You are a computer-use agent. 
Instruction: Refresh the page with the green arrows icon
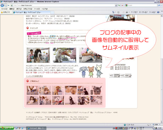pos(119,5)
